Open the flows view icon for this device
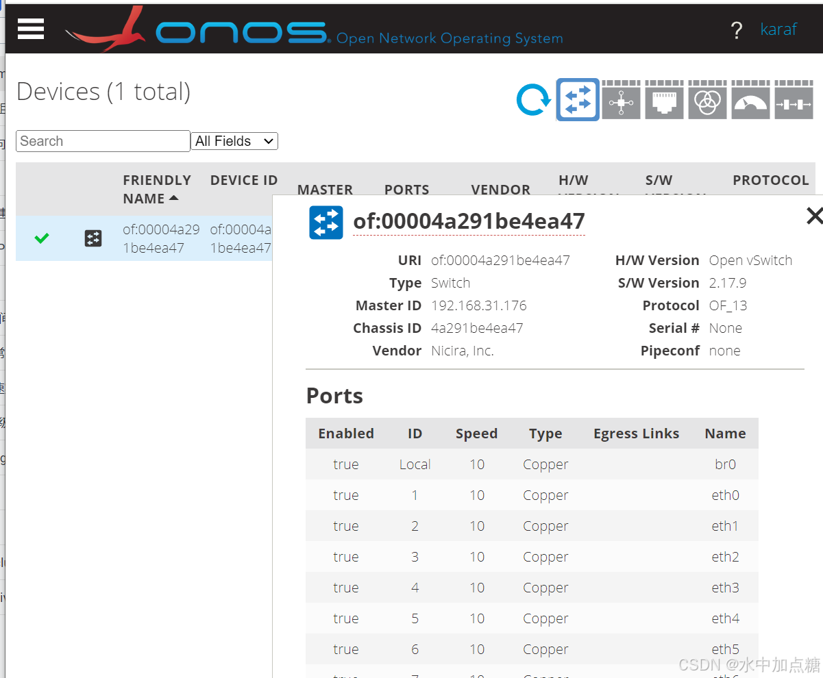823x678 pixels. pos(621,99)
